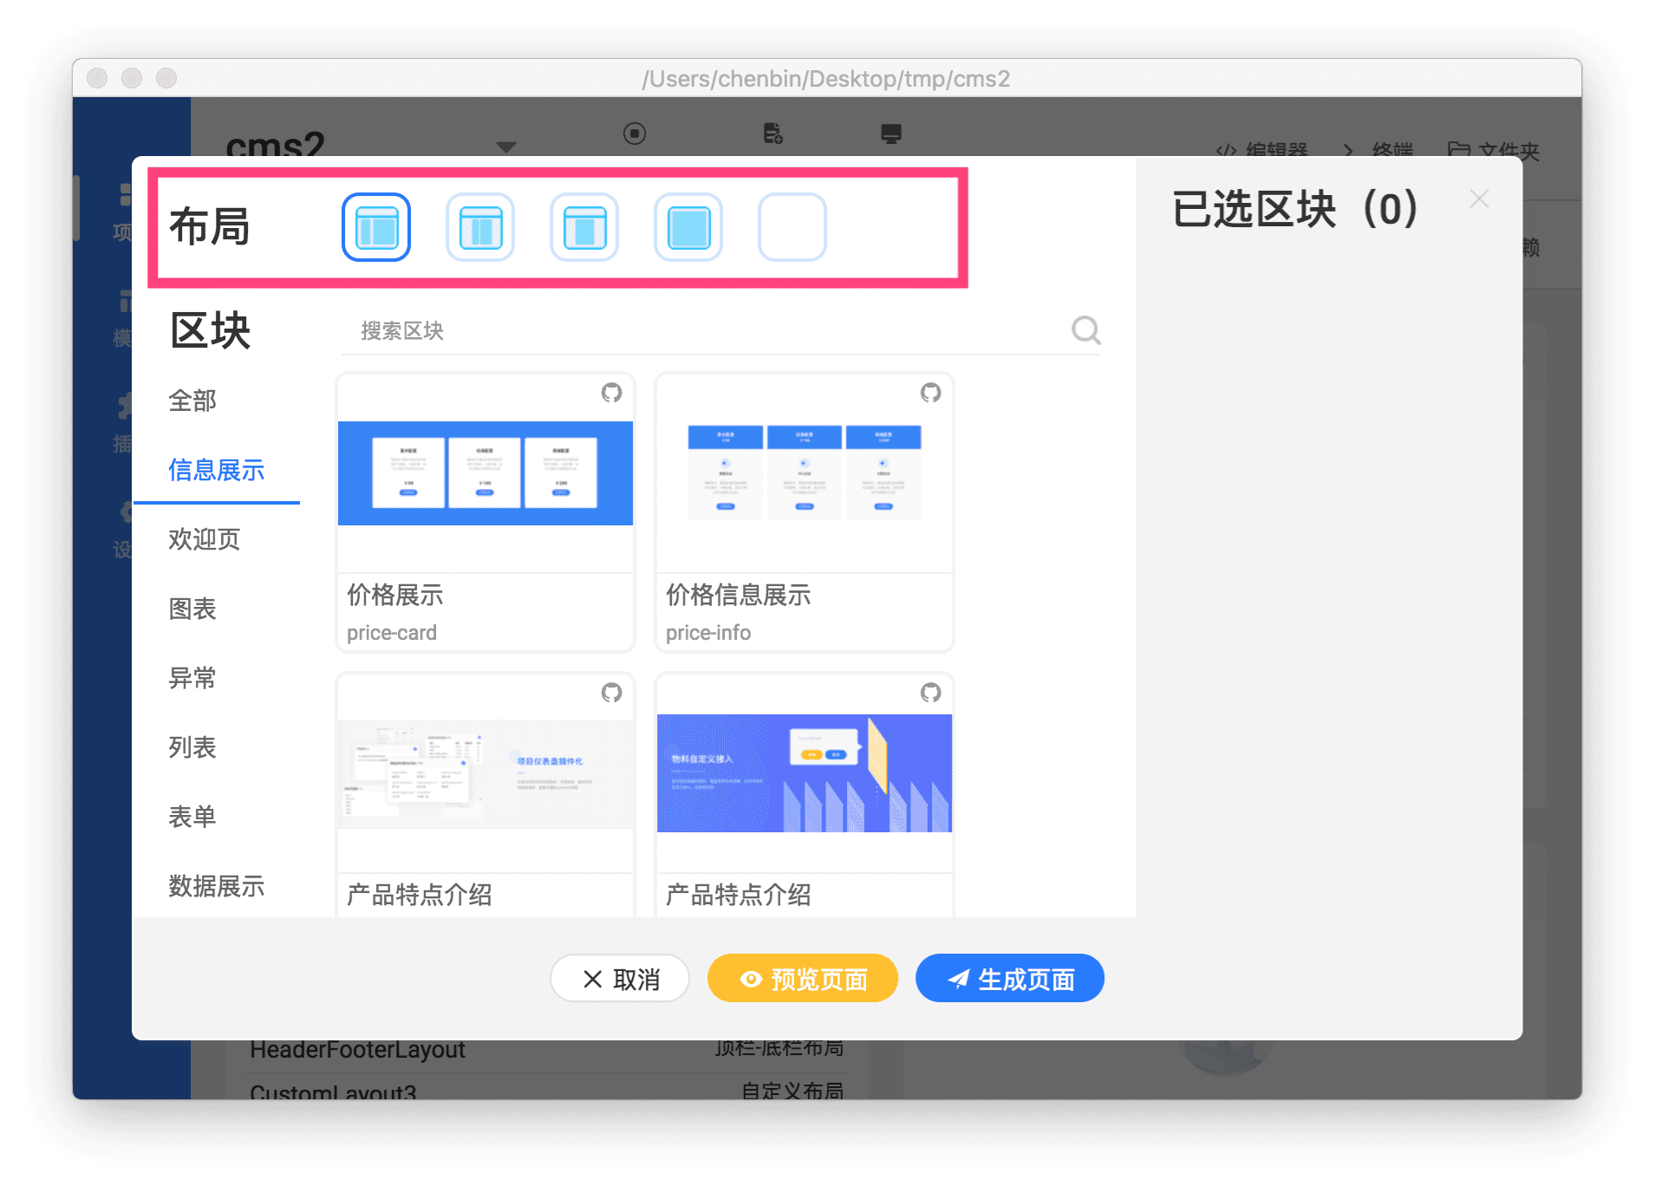The image size is (1655, 1186).
Task: Open GitHub link on dashboard screenshots card
Action: pyautogui.click(x=612, y=693)
